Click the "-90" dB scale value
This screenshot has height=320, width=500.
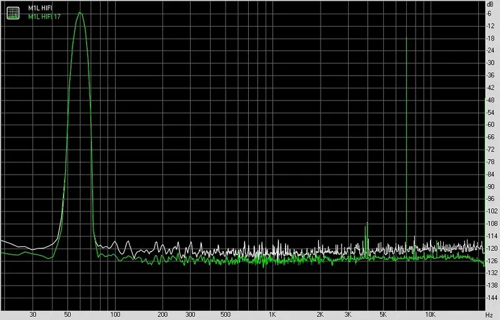point(490,187)
